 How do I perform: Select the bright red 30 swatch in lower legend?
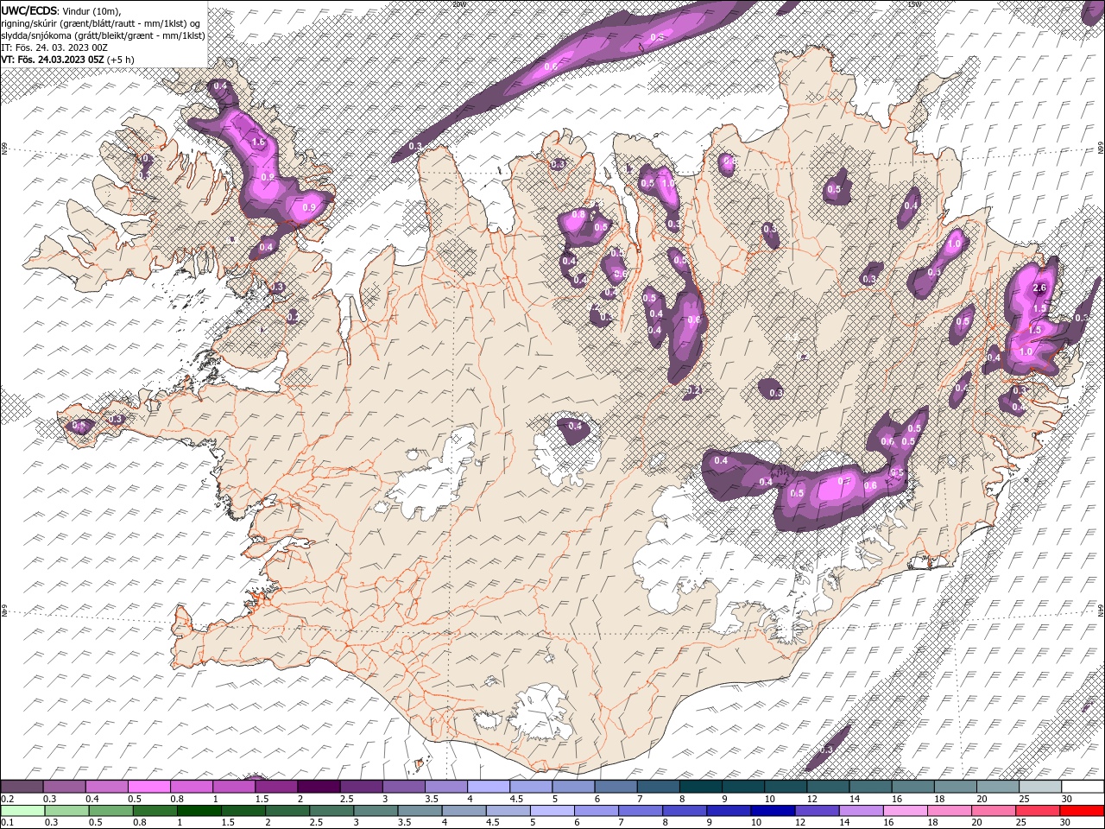pyautogui.click(x=1082, y=811)
